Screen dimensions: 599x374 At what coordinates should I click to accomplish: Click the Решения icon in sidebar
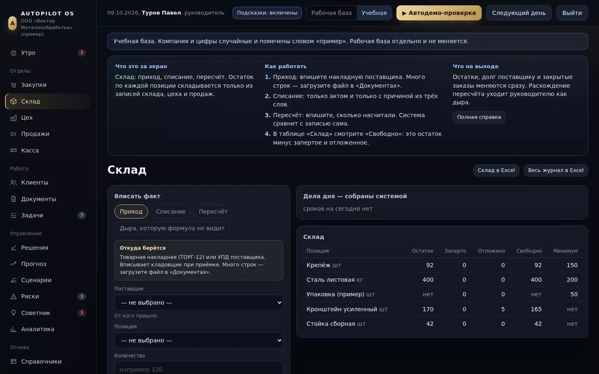pyautogui.click(x=13, y=248)
